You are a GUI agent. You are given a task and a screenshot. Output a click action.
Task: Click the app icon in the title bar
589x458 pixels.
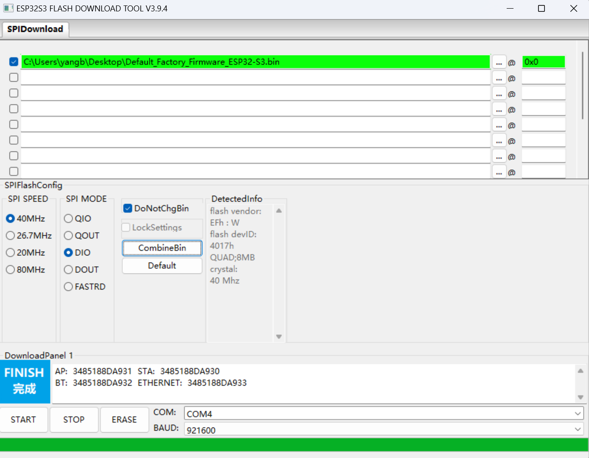pos(8,8)
